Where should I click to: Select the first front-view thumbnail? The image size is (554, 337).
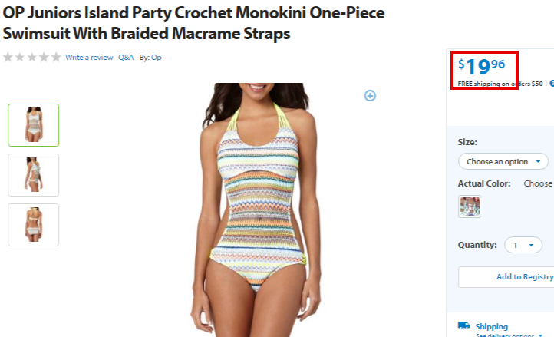click(x=34, y=125)
